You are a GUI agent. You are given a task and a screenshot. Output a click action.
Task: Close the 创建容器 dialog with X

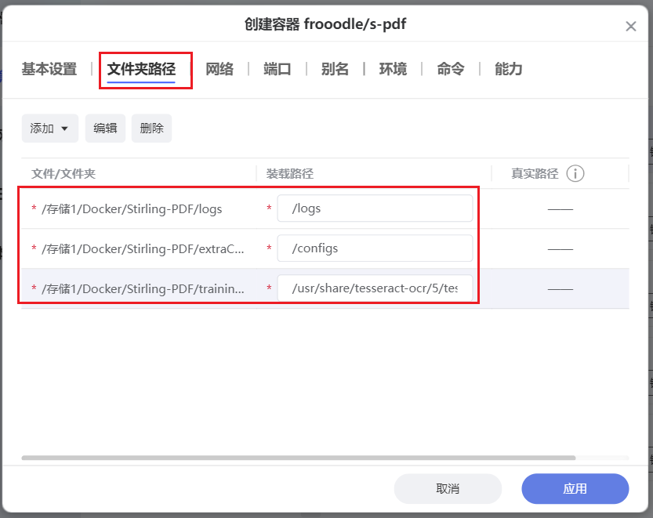[631, 27]
